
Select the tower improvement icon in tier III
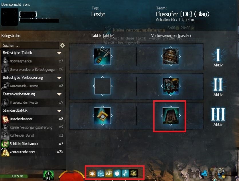coord(171,116)
